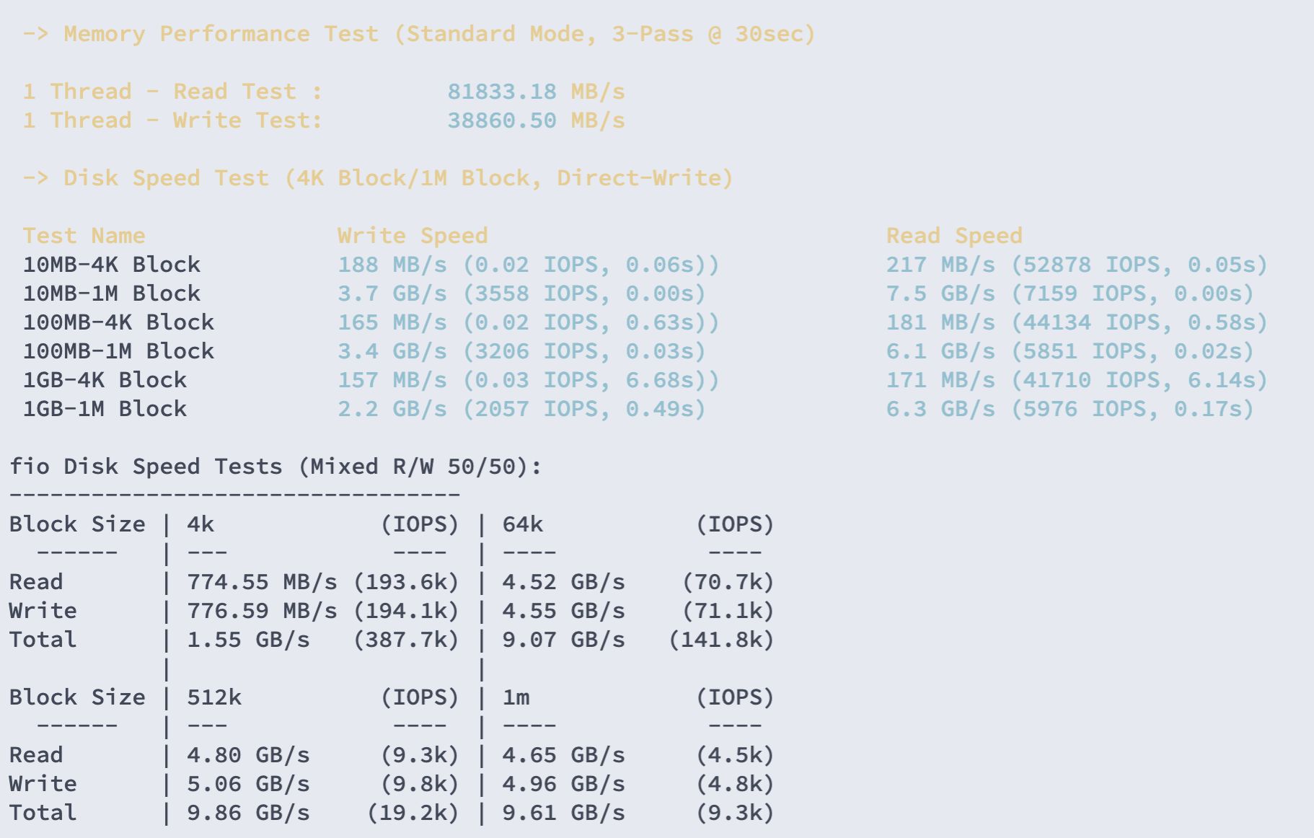
Task: Click the fio Disk Speed Tests title
Action: point(275,467)
